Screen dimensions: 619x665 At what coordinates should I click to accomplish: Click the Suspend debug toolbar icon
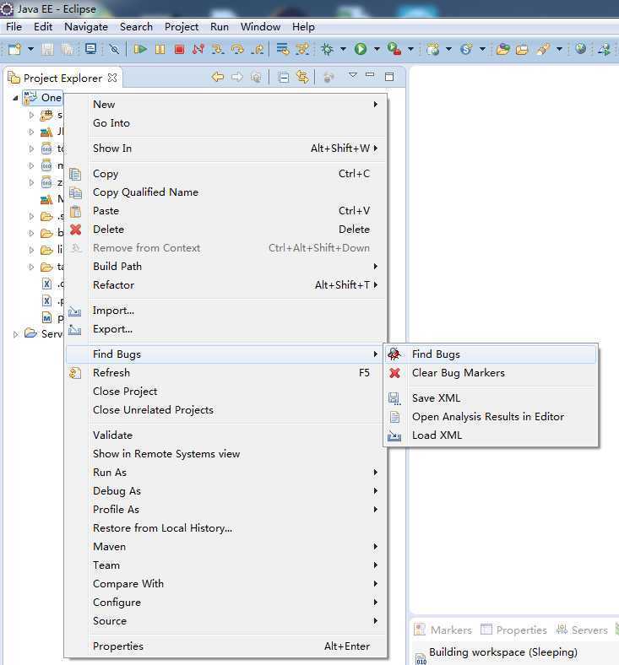160,50
